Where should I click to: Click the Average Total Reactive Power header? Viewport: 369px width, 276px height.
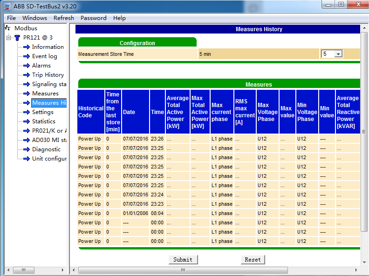click(348, 112)
